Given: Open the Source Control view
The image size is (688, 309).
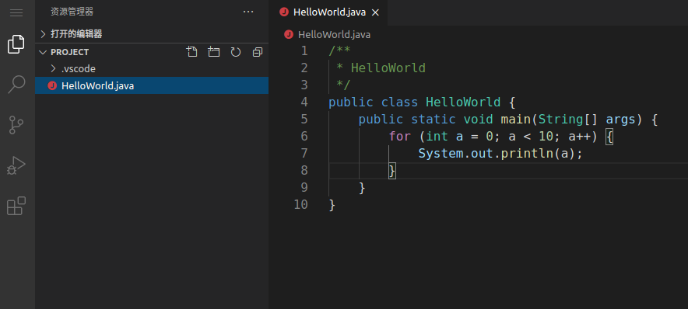Looking at the screenshot, I should coord(16,125).
